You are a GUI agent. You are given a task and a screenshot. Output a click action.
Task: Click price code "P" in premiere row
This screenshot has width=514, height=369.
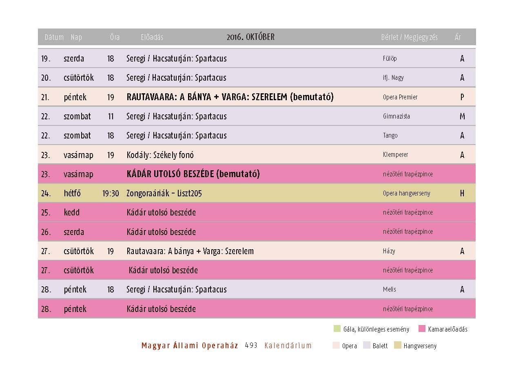coord(462,97)
